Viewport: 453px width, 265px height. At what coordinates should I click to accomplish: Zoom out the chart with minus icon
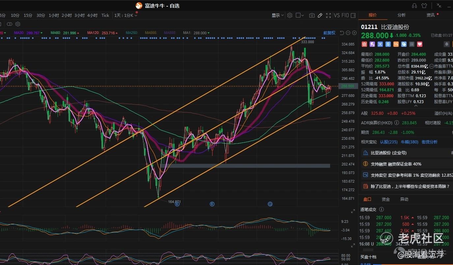point(348,33)
